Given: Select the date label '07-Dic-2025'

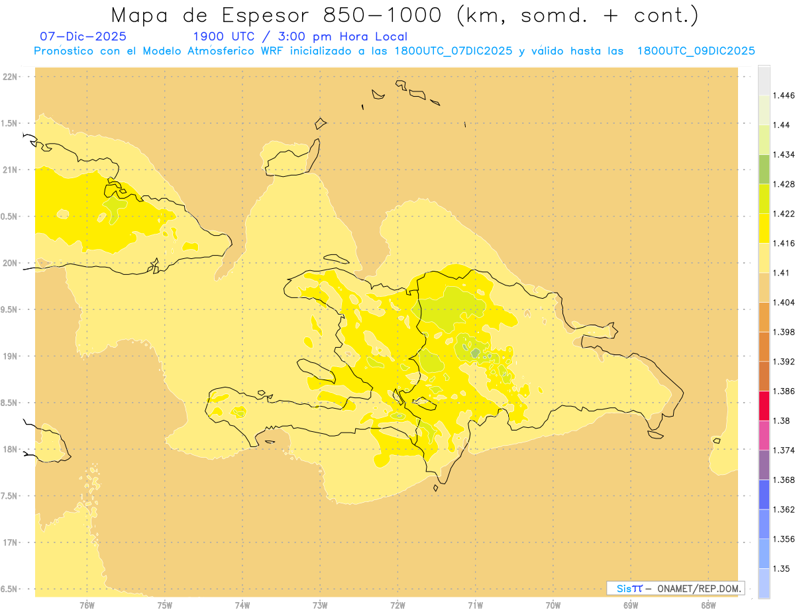Looking at the screenshot, I should coord(83,36).
